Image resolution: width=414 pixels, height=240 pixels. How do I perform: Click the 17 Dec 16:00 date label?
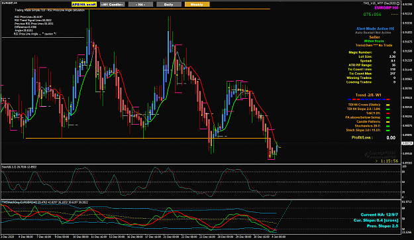pos(152,237)
